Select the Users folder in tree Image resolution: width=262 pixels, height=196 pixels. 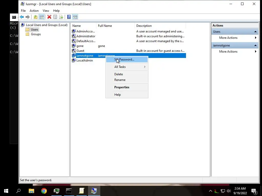[35, 30]
